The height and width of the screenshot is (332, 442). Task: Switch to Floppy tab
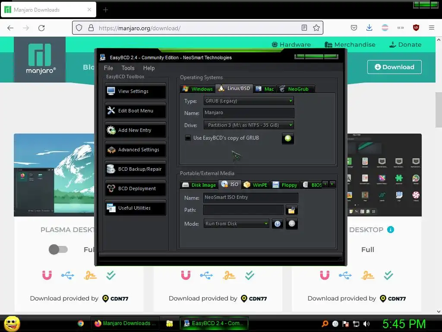click(x=285, y=185)
